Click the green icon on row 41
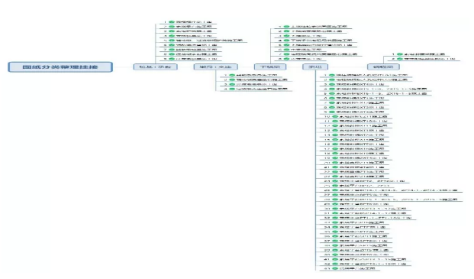Screen dimensions: 474x279 click(335, 259)
